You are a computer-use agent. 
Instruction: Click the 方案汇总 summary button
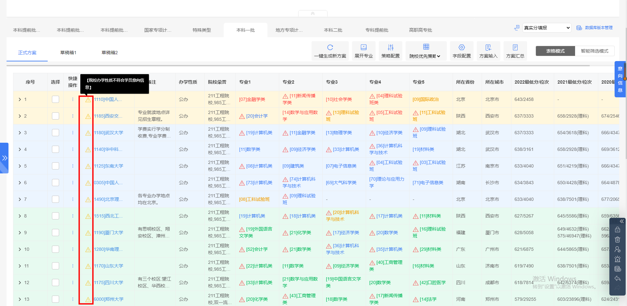[515, 51]
